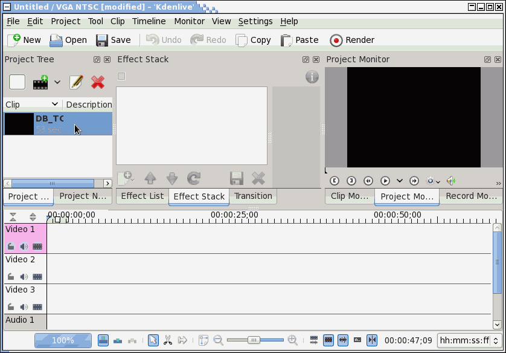506x353 pixels.
Task: Click the Copy toolbar button
Action: (x=254, y=40)
